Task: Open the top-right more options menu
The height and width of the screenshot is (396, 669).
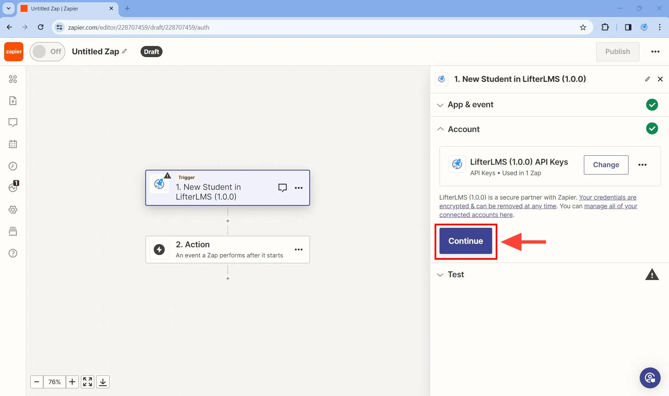Action: tap(655, 52)
